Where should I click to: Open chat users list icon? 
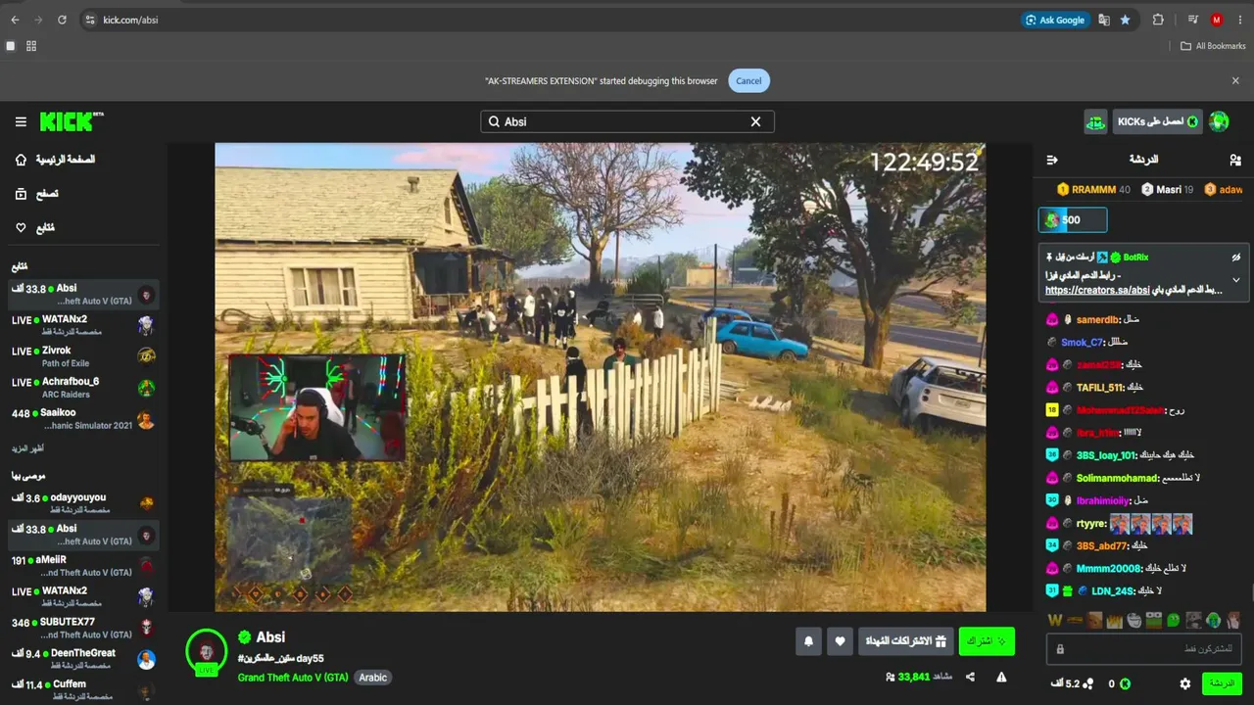coord(1235,160)
